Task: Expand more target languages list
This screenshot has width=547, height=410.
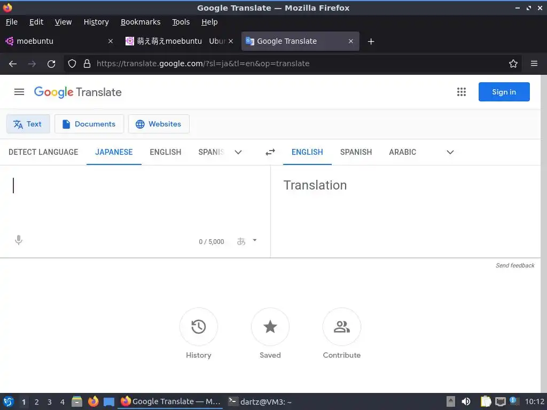Action: (450, 152)
